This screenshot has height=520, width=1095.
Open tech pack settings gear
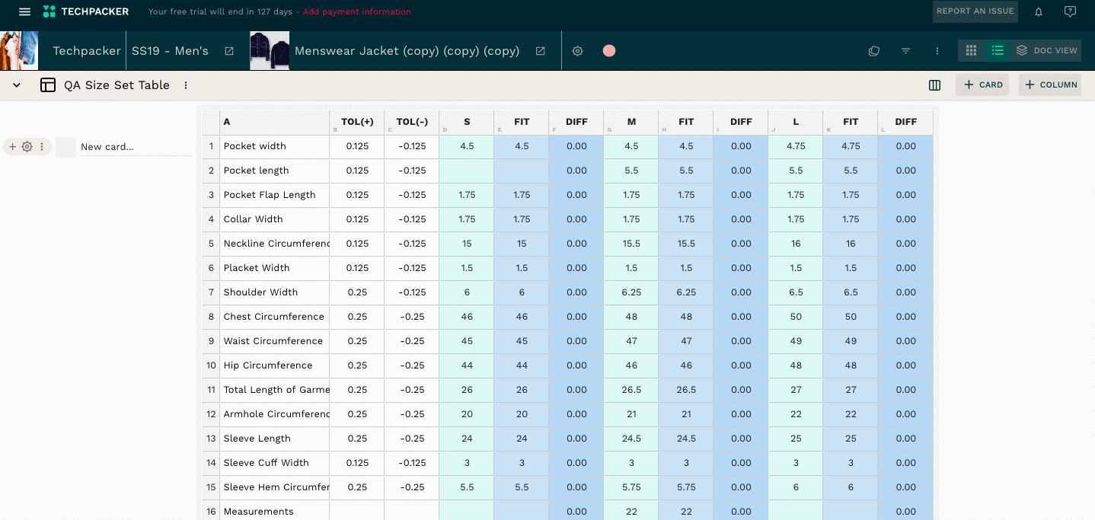coord(578,51)
